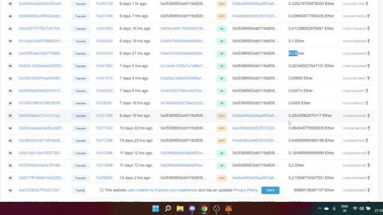Open block 14217296 link
The height and width of the screenshot is (215, 383).
[x=104, y=140]
